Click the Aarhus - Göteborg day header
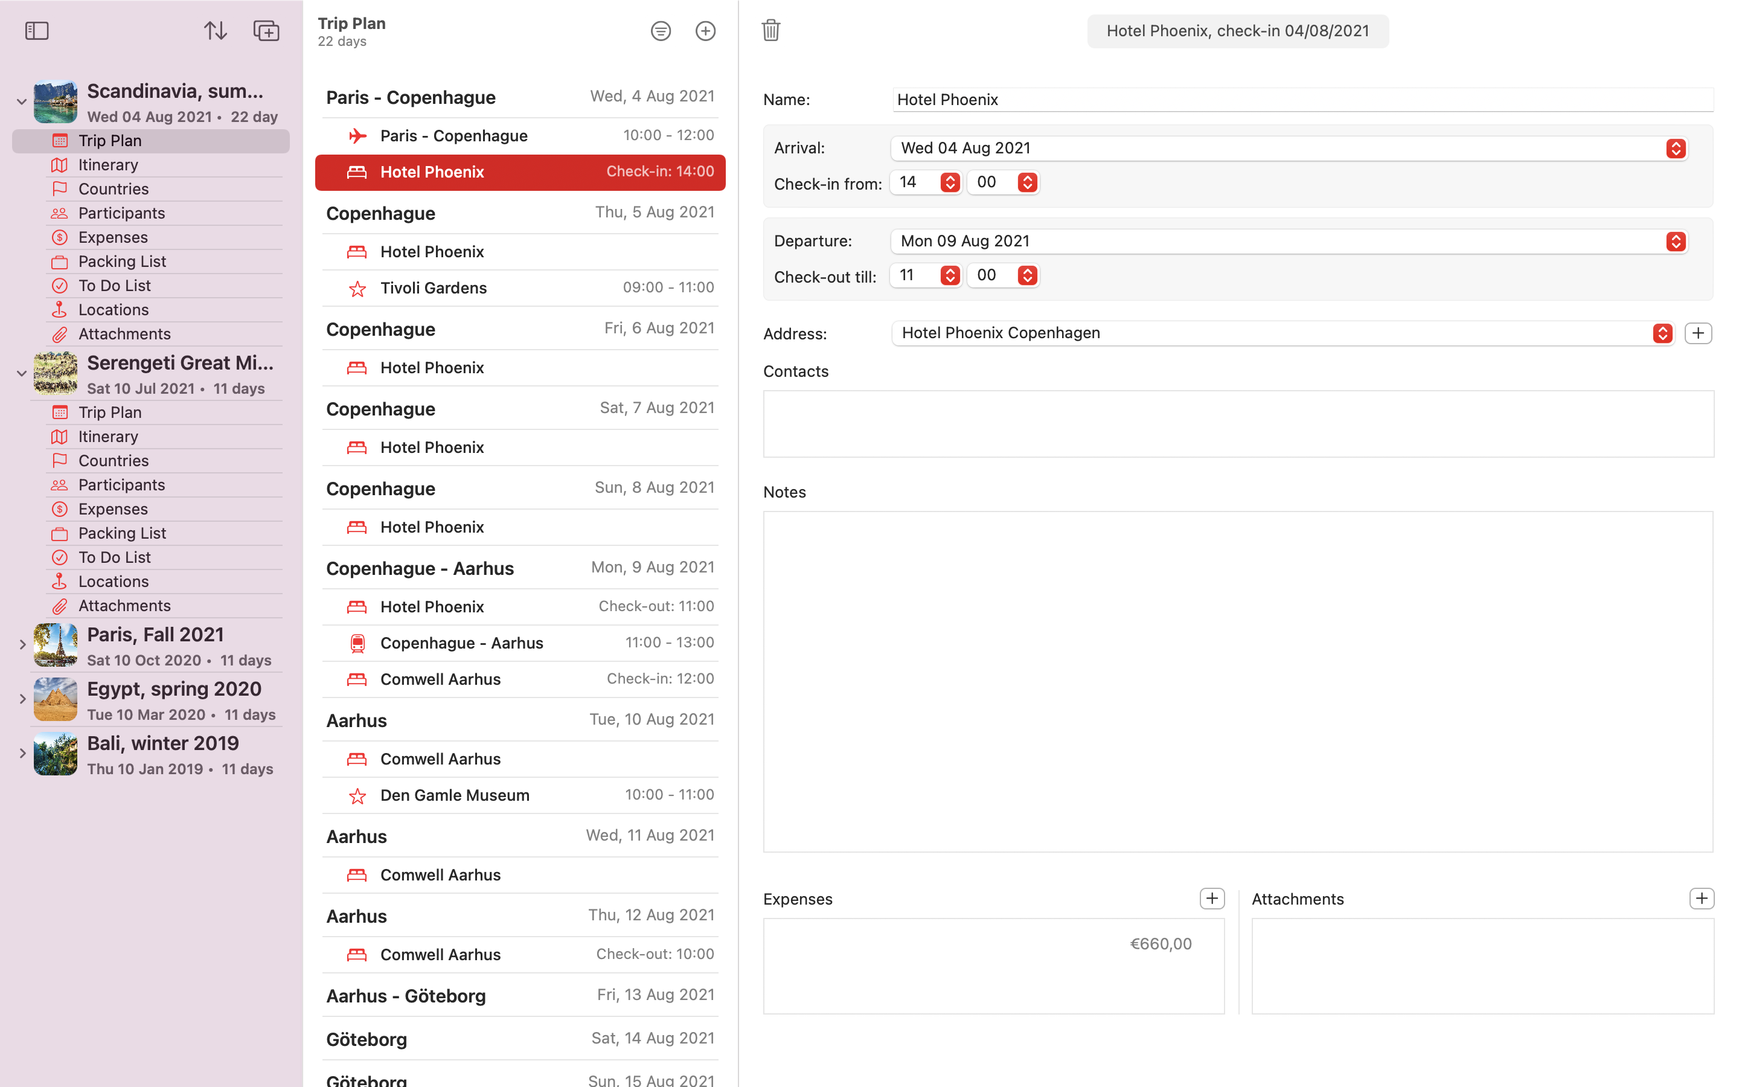1739x1087 pixels. click(520, 996)
